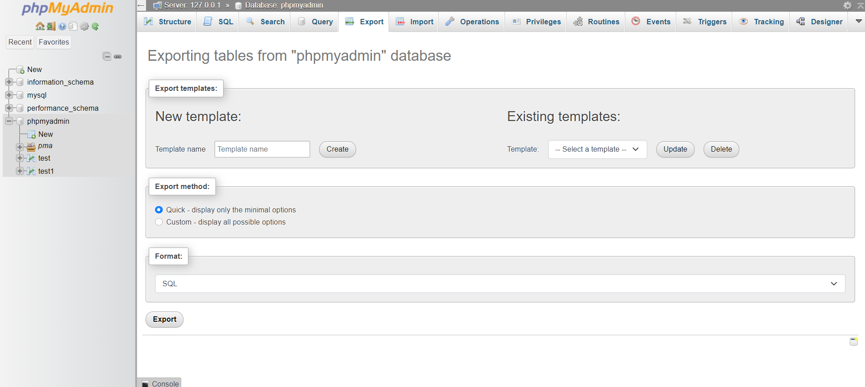Open the Import tab
The width and height of the screenshot is (865, 387).
(x=414, y=22)
